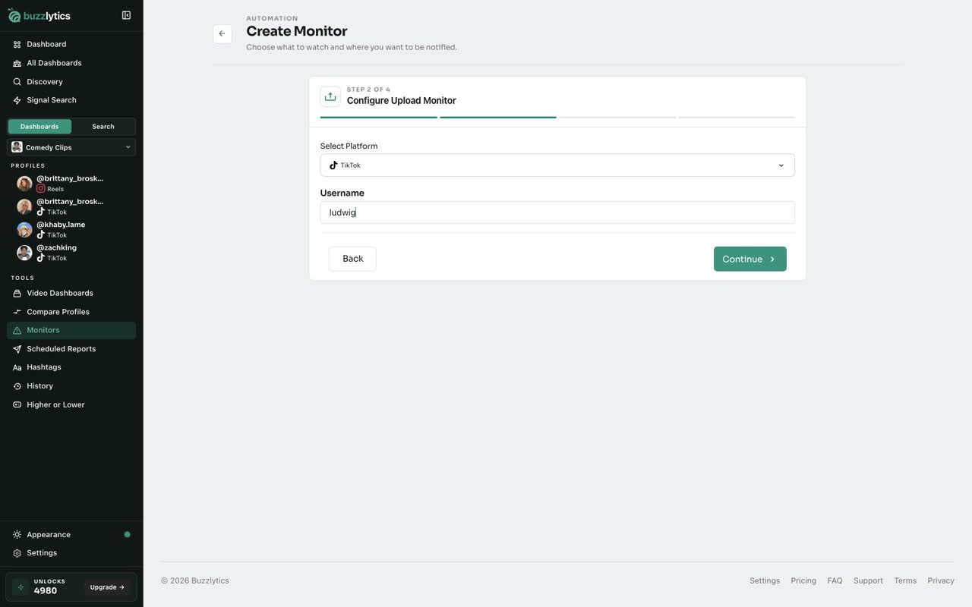Collapse the sidebar panel icon

pos(126,15)
